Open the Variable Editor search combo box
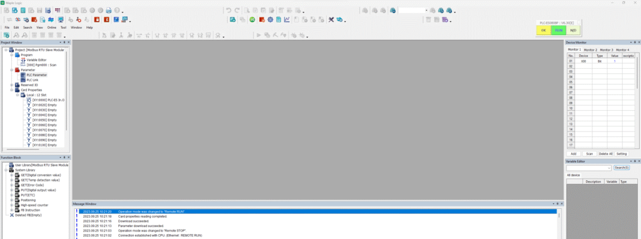641x239 pixels. coord(588,168)
